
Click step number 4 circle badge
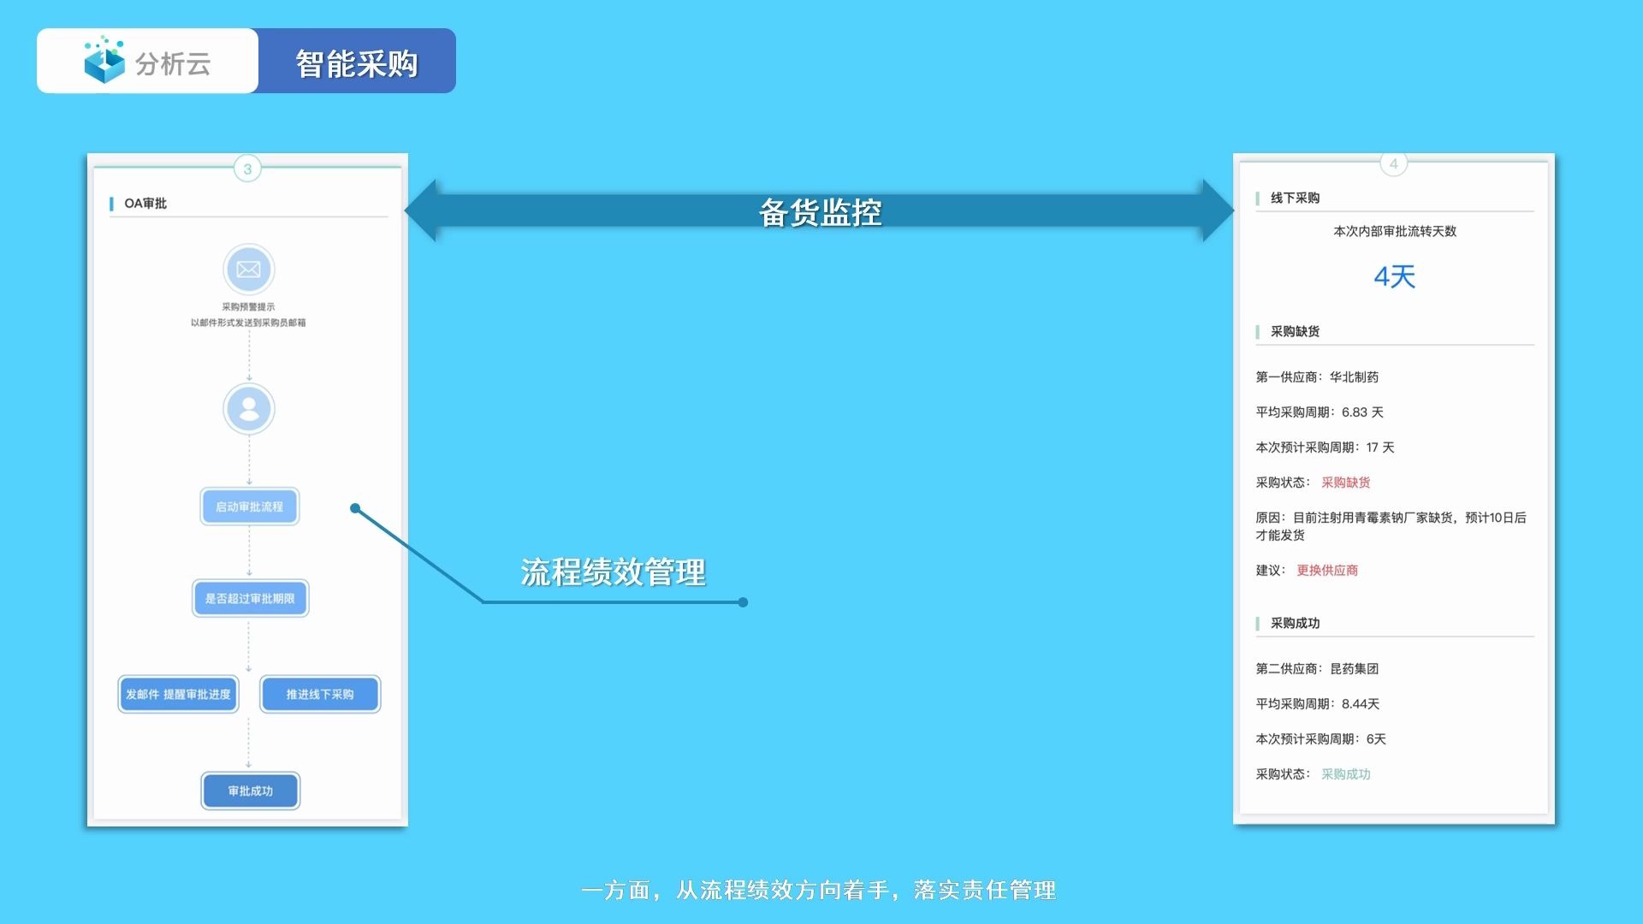pos(1393,163)
